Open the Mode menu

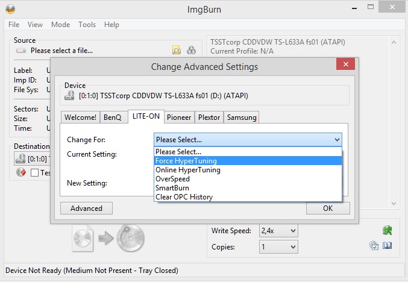60,25
